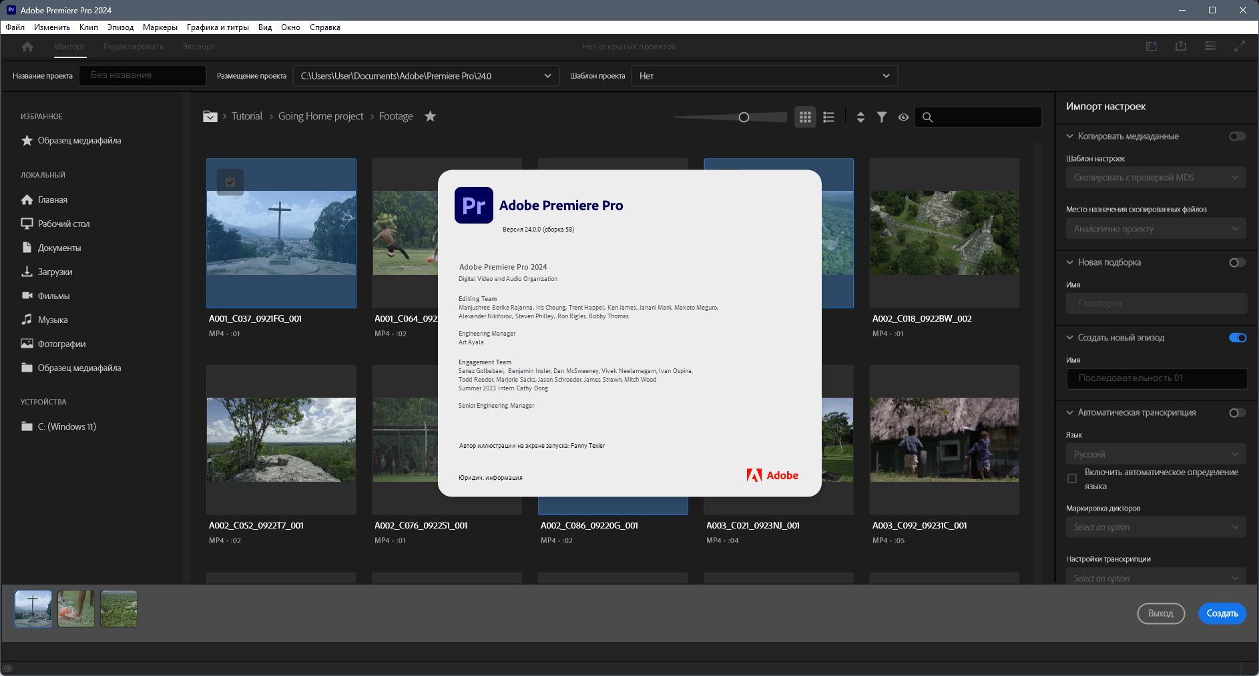Open the share/export icon in the header
Image resolution: width=1259 pixels, height=676 pixels.
click(x=1181, y=46)
